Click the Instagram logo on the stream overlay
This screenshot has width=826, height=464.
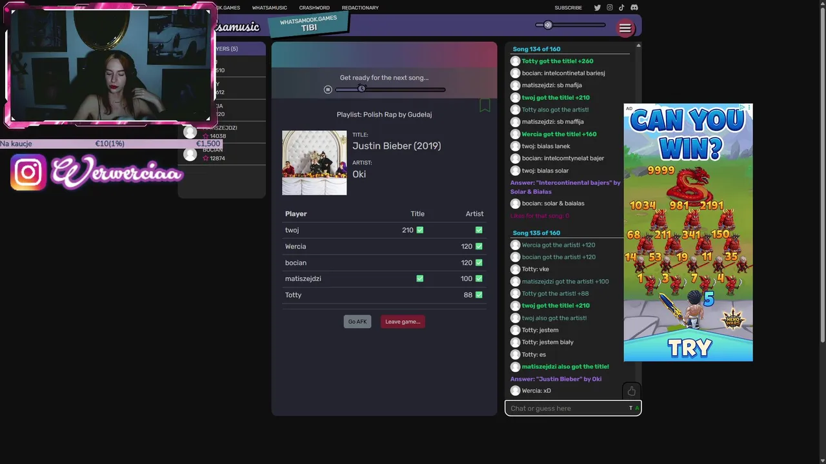click(x=28, y=172)
